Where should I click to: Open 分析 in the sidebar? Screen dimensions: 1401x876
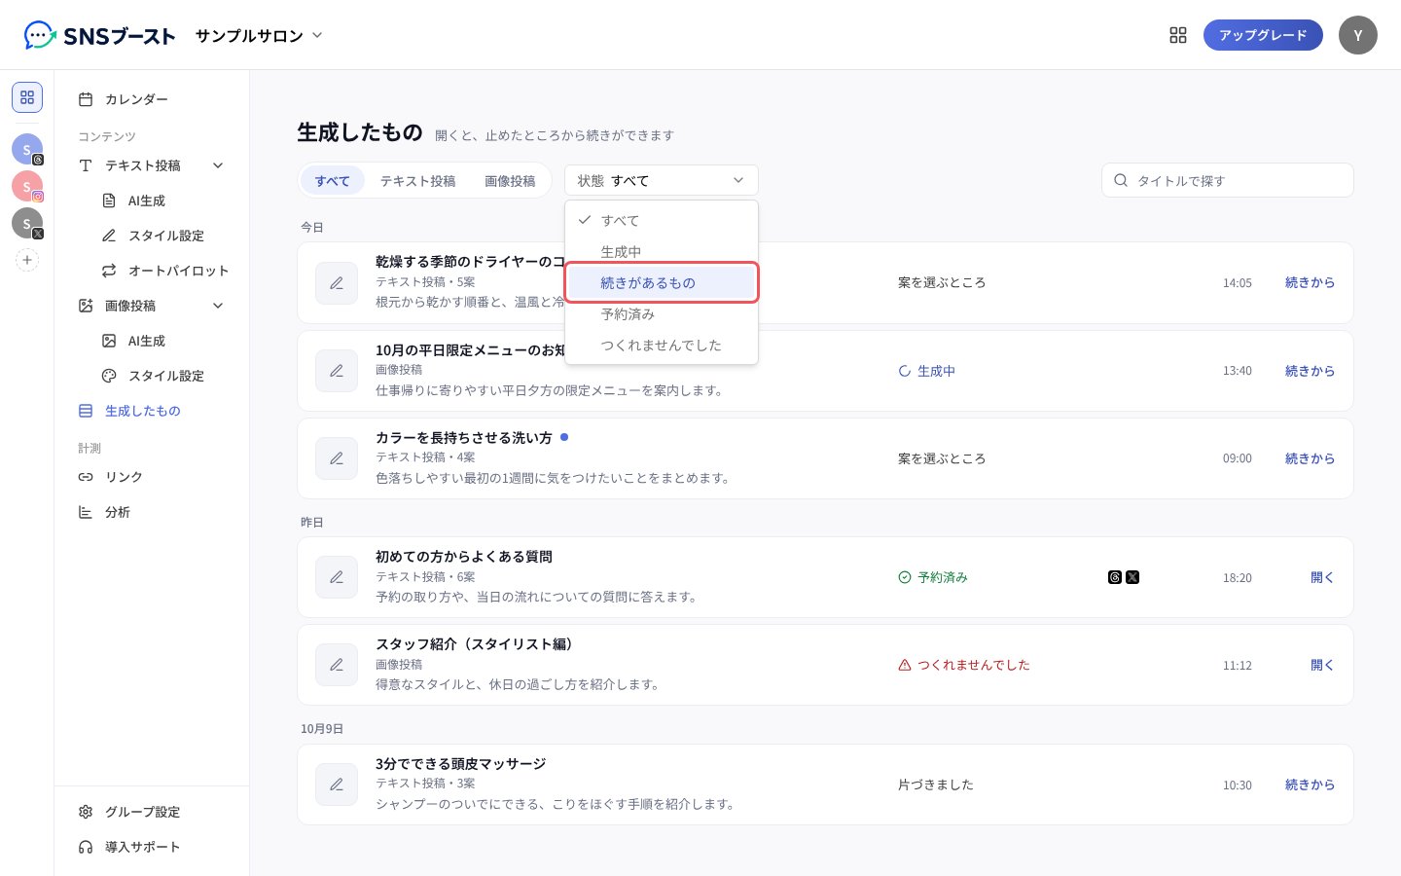152,512
